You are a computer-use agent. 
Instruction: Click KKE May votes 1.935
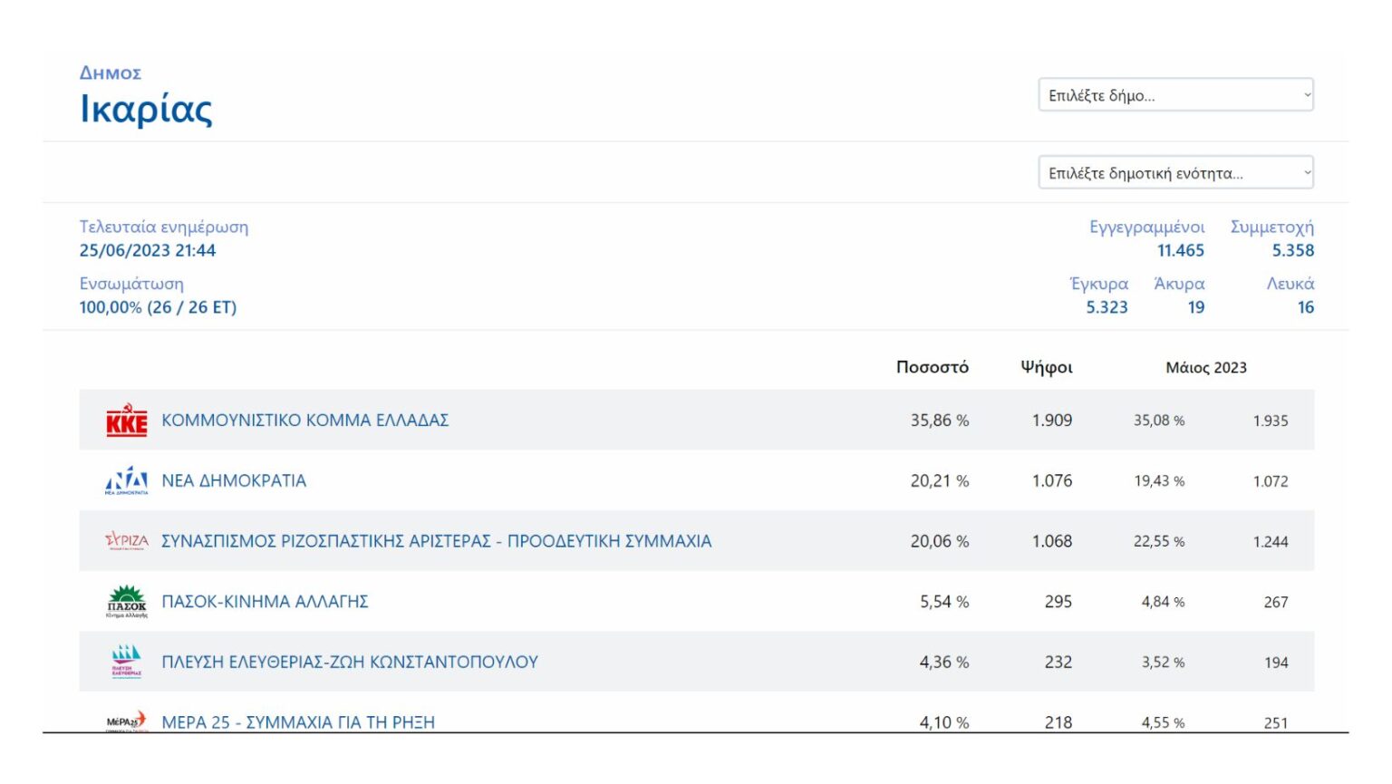[1271, 421]
